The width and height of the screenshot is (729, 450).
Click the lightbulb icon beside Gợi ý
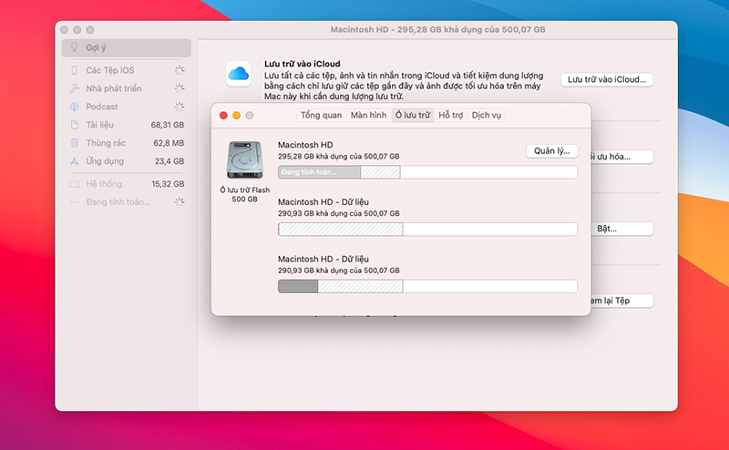tap(74, 47)
